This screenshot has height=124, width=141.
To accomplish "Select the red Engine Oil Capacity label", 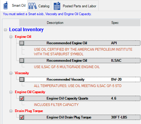I will pyautogui.click(x=30, y=92).
